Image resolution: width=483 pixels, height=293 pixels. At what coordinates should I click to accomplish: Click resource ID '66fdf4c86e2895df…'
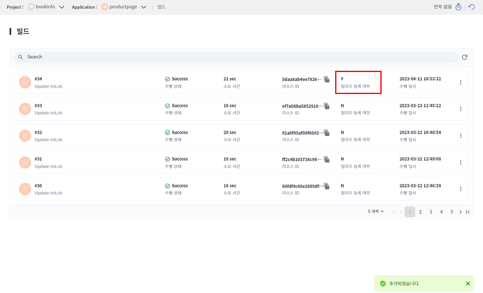(x=303, y=186)
